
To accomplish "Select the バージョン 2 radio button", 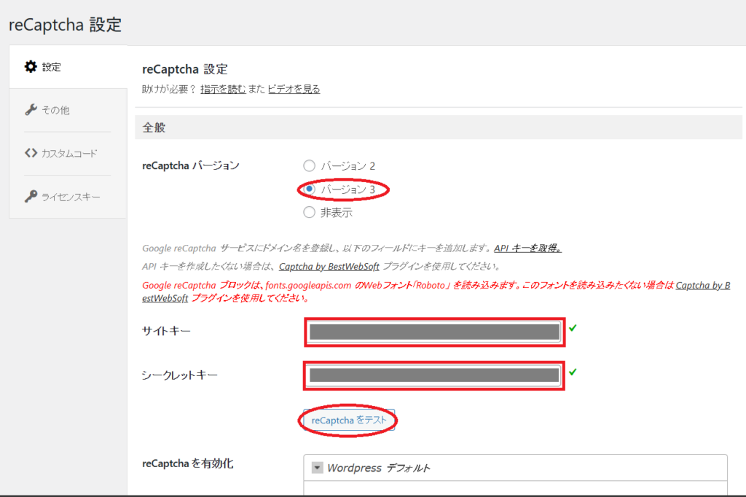I will (309, 166).
